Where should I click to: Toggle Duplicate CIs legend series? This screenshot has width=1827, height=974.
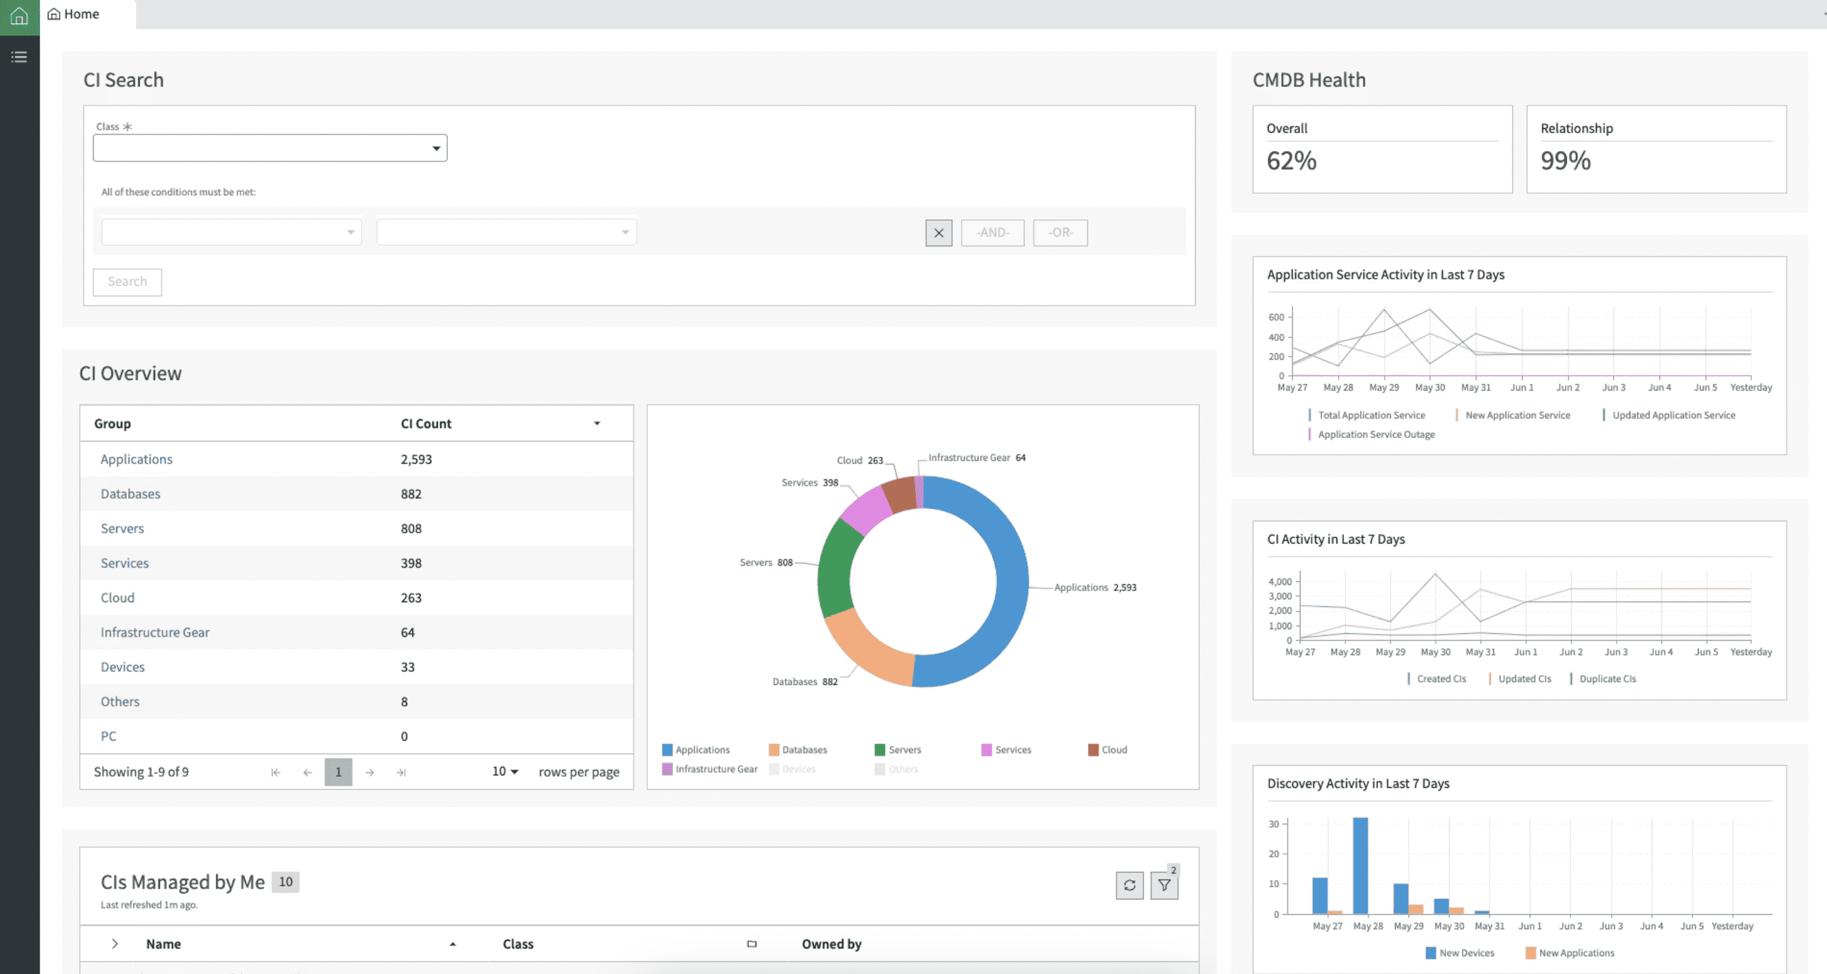coord(1603,678)
